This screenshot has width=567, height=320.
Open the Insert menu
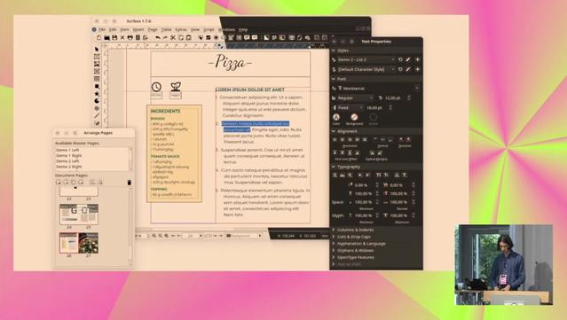pos(138,29)
